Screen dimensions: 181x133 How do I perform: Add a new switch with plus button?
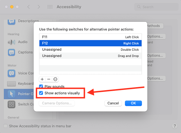point(42,79)
